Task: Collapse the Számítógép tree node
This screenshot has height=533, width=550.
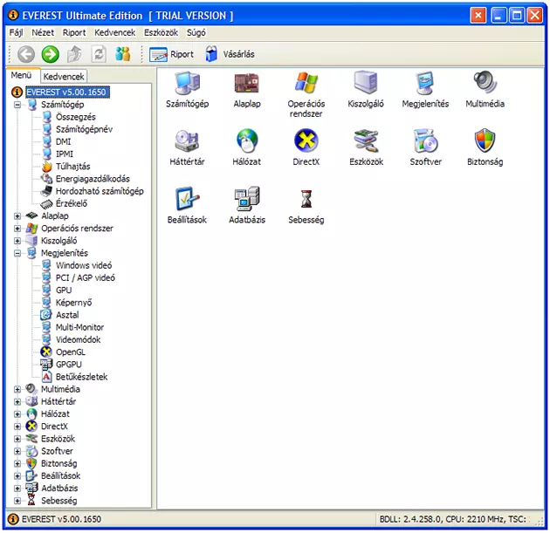Action: pyautogui.click(x=17, y=105)
